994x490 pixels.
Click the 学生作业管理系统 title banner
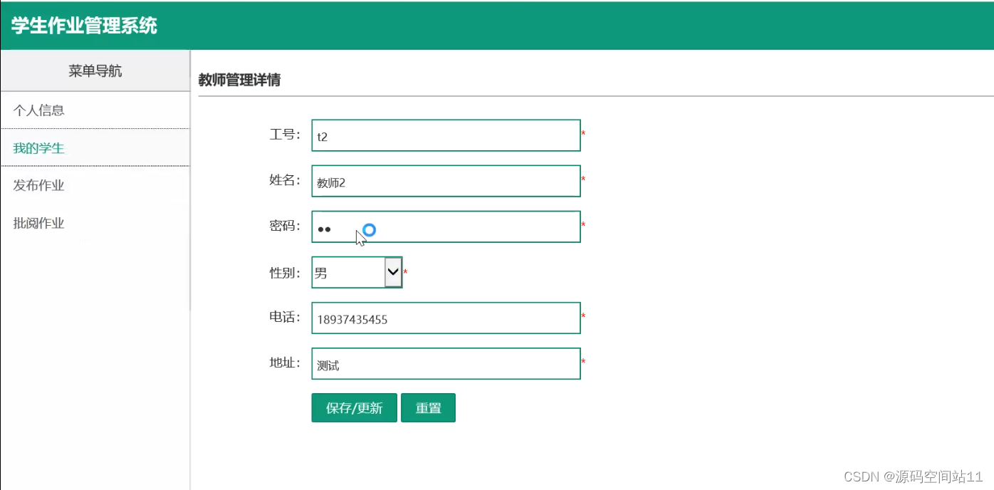(85, 26)
